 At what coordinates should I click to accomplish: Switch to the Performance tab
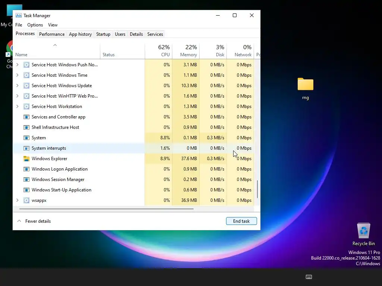[52, 34]
